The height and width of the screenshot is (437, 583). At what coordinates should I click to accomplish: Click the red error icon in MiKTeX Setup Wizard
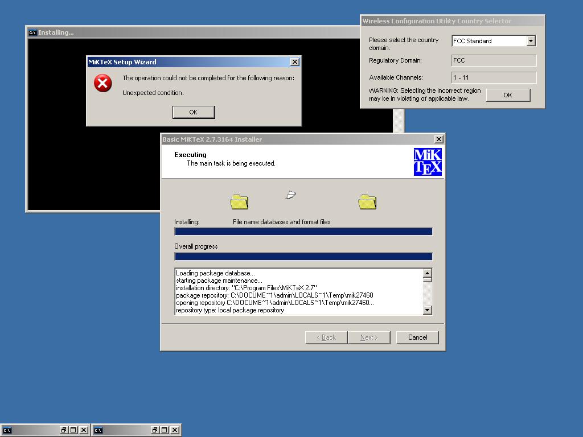click(102, 83)
